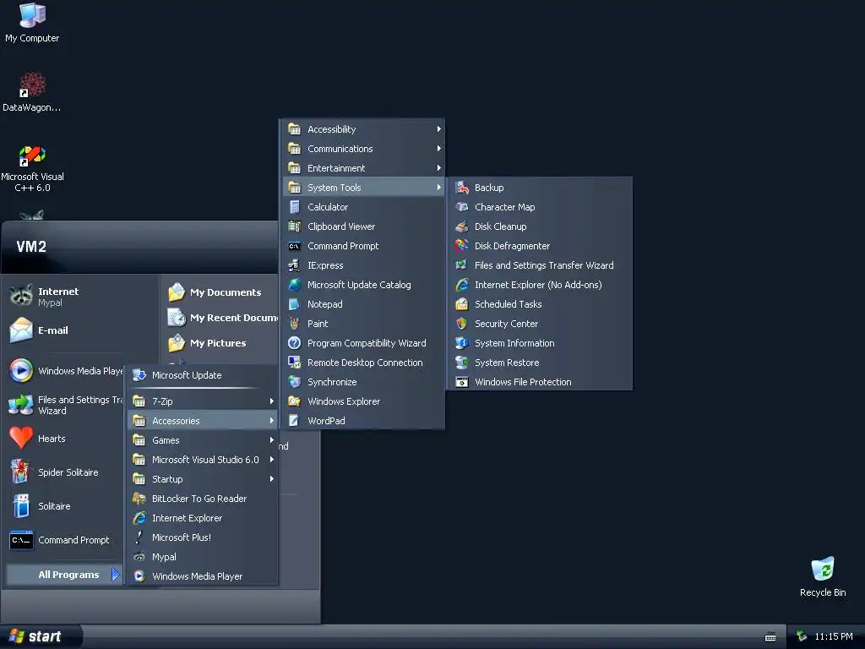Click the Start button
Image resolution: width=865 pixels, height=649 pixels.
pos(41,636)
